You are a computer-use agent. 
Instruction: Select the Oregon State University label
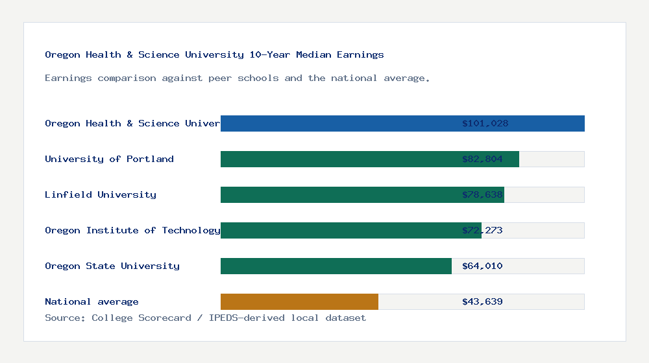click(x=112, y=266)
